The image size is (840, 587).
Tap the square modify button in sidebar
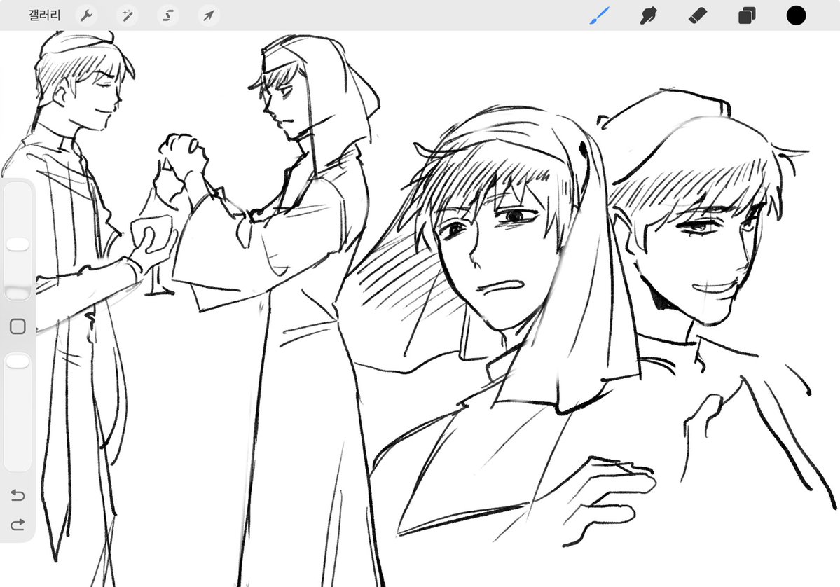pos(18,326)
